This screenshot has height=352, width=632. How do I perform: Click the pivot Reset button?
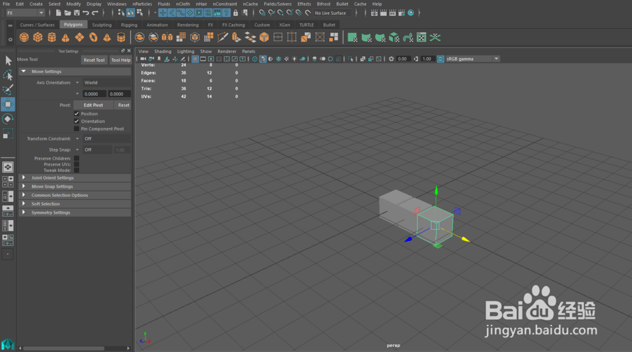(x=123, y=105)
